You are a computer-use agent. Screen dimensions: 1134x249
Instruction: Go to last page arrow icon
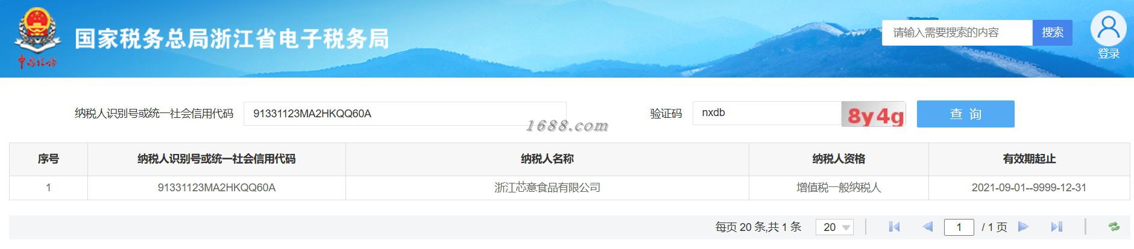[1056, 227]
